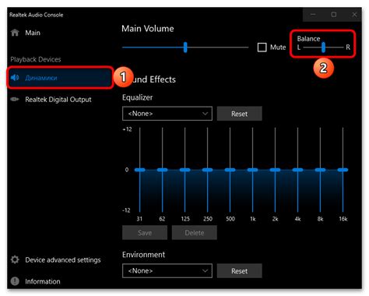Open the Environment preset dropdown
The width and height of the screenshot is (369, 296).
tap(167, 271)
